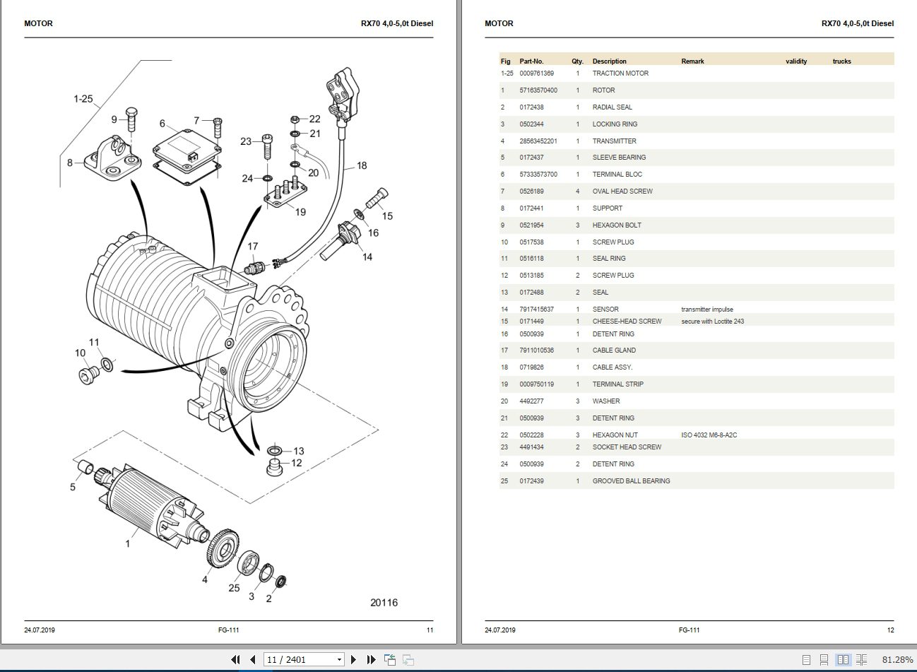The image size is (917, 672).
Task: Click MOTOR heading on left page
Action: pos(38,23)
